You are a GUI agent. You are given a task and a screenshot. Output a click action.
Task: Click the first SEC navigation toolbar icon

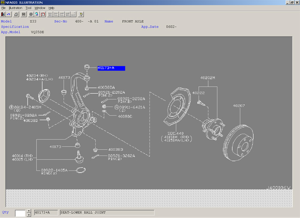tap(50, 14)
